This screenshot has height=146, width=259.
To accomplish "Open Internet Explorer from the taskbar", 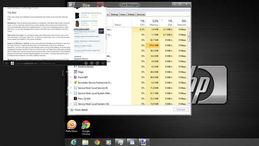I will point(74,142).
